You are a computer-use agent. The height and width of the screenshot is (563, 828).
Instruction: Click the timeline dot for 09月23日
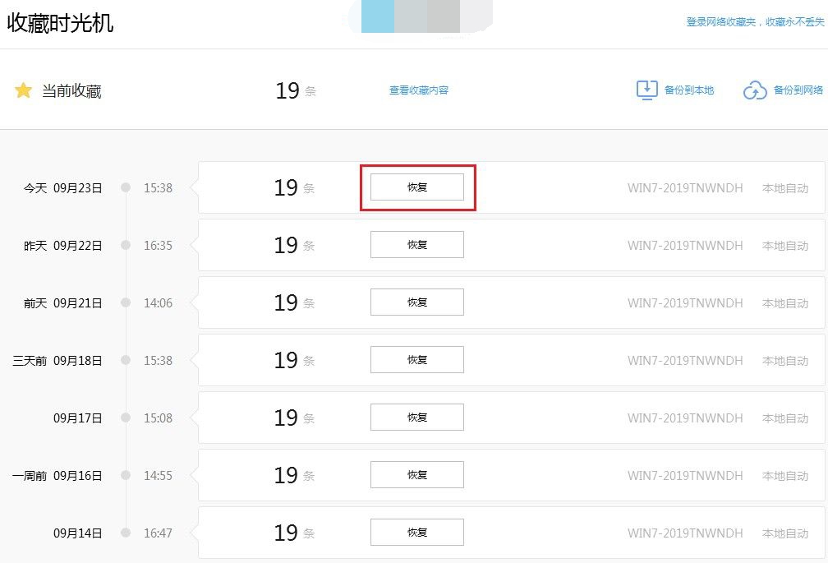126,187
